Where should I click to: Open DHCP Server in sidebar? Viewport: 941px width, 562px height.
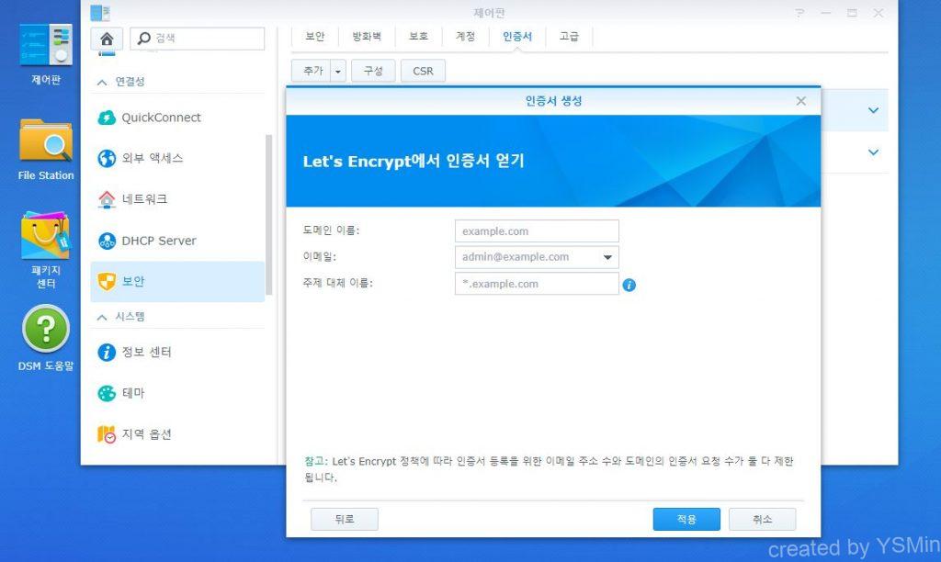click(158, 241)
